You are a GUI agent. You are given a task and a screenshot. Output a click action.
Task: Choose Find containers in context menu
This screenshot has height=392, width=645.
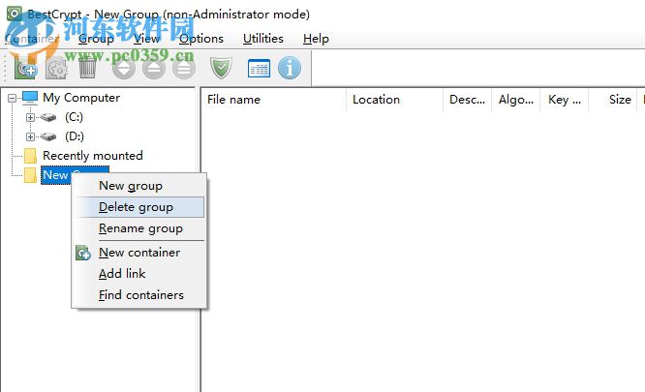139,295
